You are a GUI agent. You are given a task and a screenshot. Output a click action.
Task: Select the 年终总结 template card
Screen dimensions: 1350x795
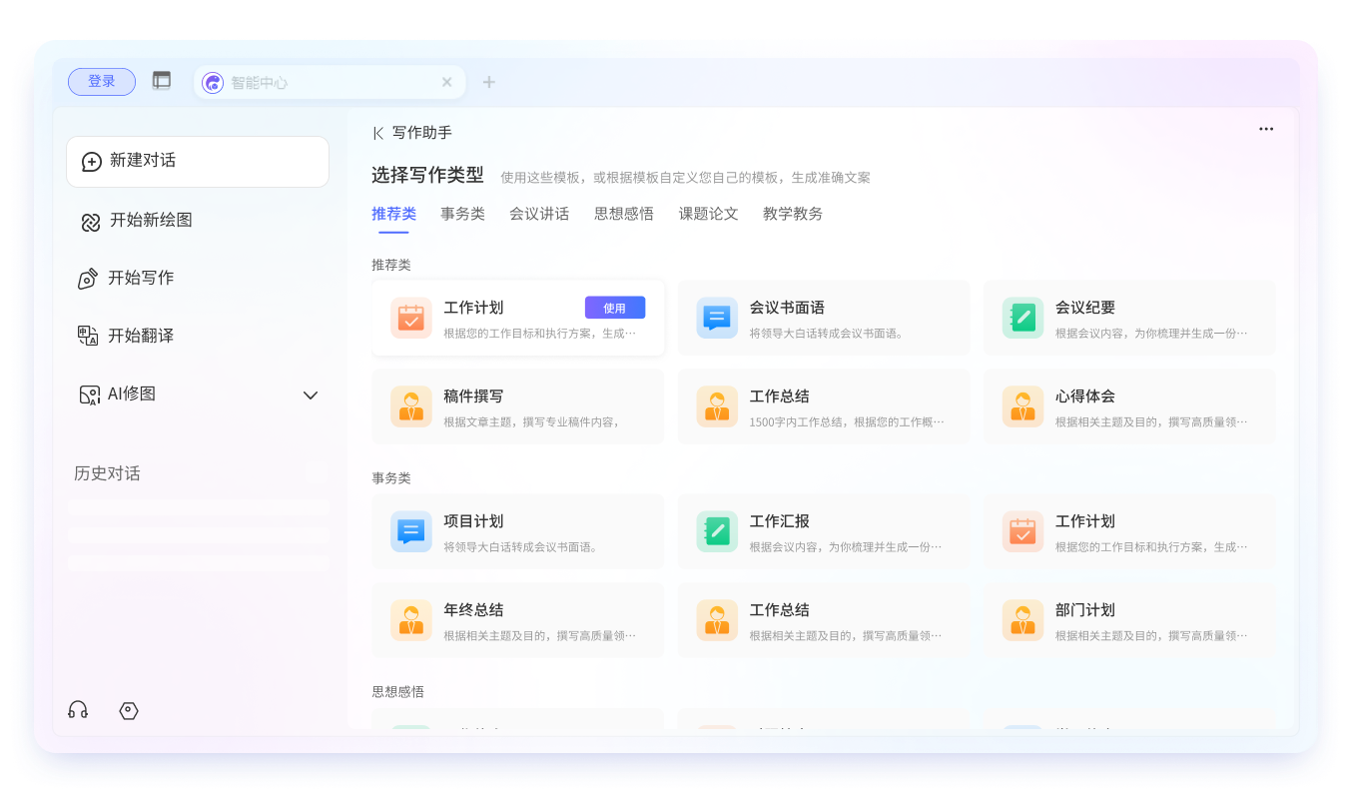517,619
